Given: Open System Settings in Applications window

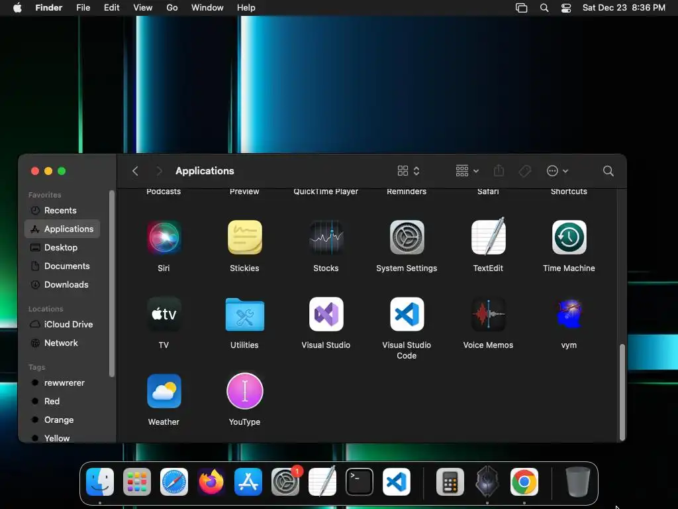Looking at the screenshot, I should point(407,237).
